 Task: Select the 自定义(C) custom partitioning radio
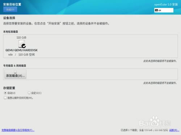pyautogui.click(x=29, y=93)
